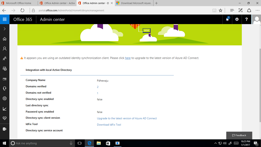Open the Resources icon in the sidebar
Viewport: 261px width, 147px height.
tap(5, 69)
